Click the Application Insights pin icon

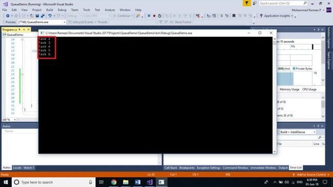click(261, 16)
